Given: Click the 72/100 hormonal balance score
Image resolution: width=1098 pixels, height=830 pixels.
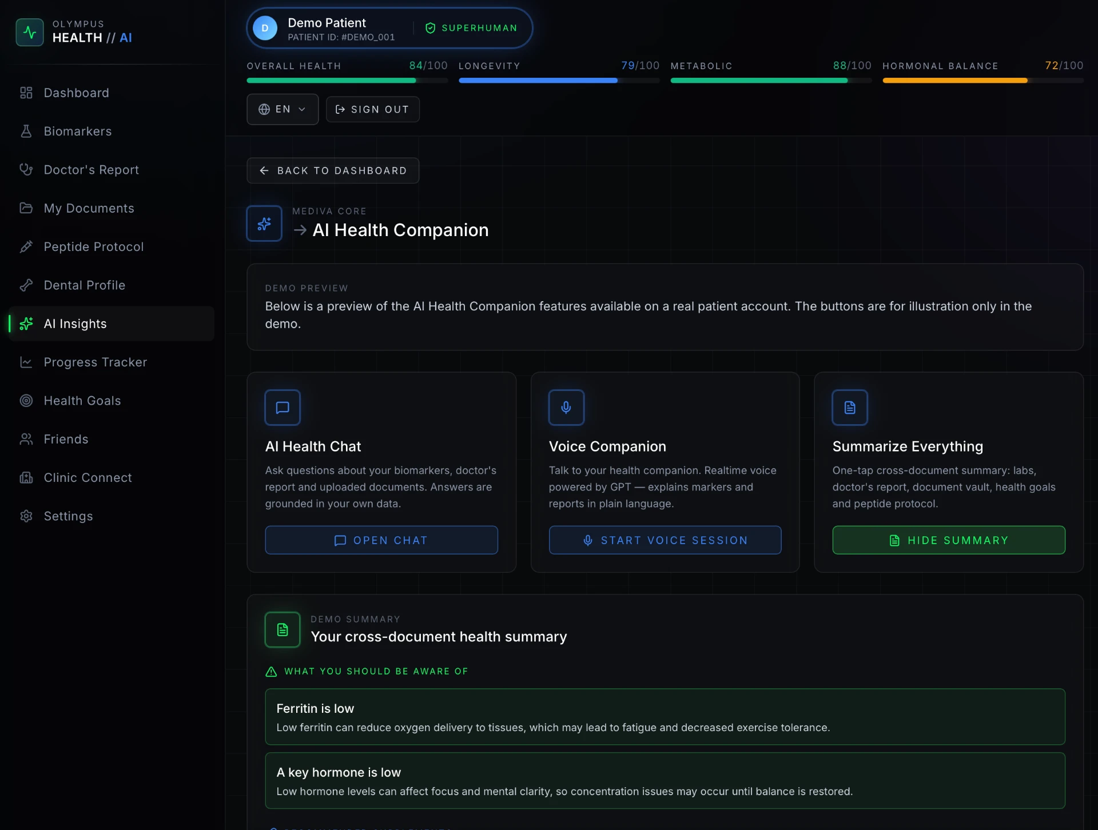Looking at the screenshot, I should [x=1064, y=66].
